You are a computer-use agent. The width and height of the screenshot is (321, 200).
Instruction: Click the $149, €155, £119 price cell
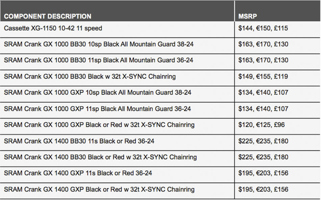pos(263,77)
